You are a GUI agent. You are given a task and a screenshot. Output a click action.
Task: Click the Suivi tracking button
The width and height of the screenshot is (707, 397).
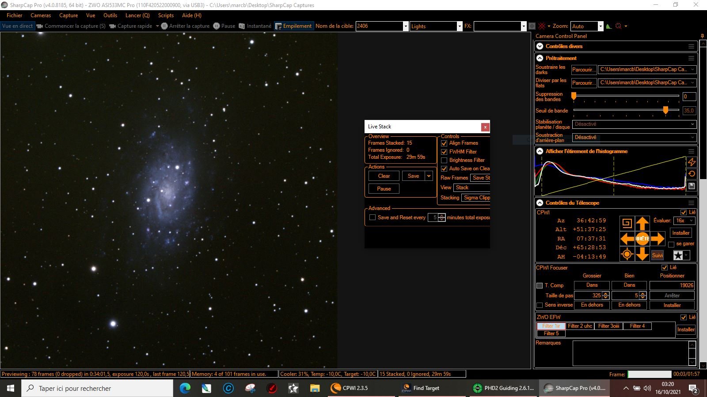658,255
